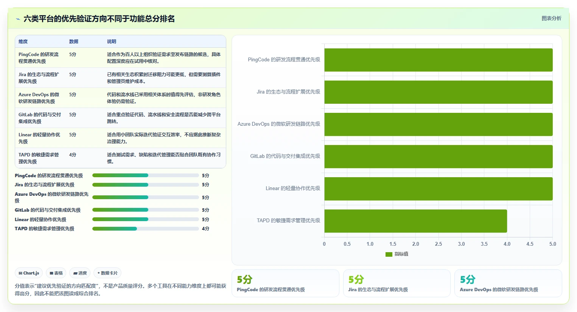Viewport: 577px width, 312px height.
Task: Click the Jira bar in the chart
Action: [x=439, y=92]
